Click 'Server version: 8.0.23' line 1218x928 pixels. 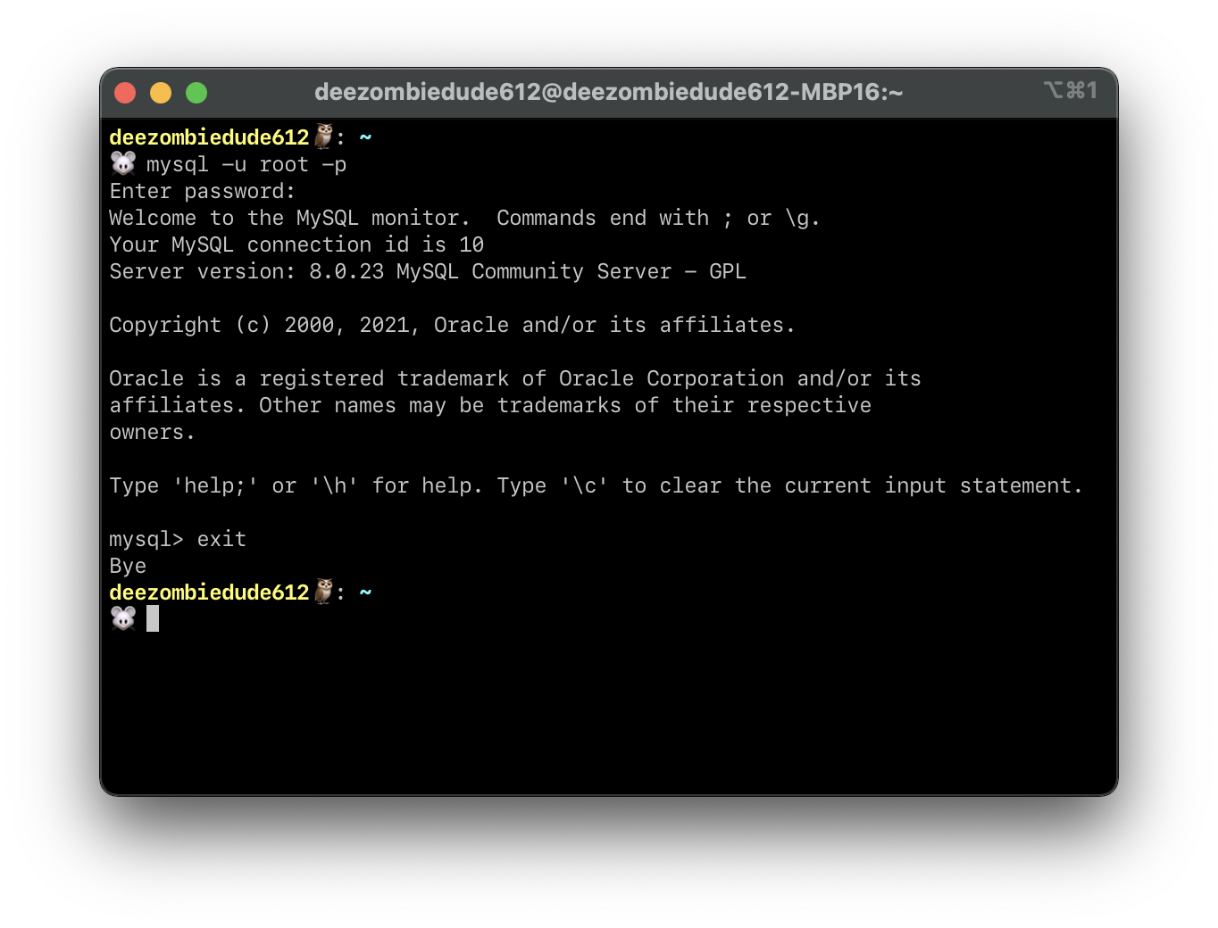click(428, 271)
